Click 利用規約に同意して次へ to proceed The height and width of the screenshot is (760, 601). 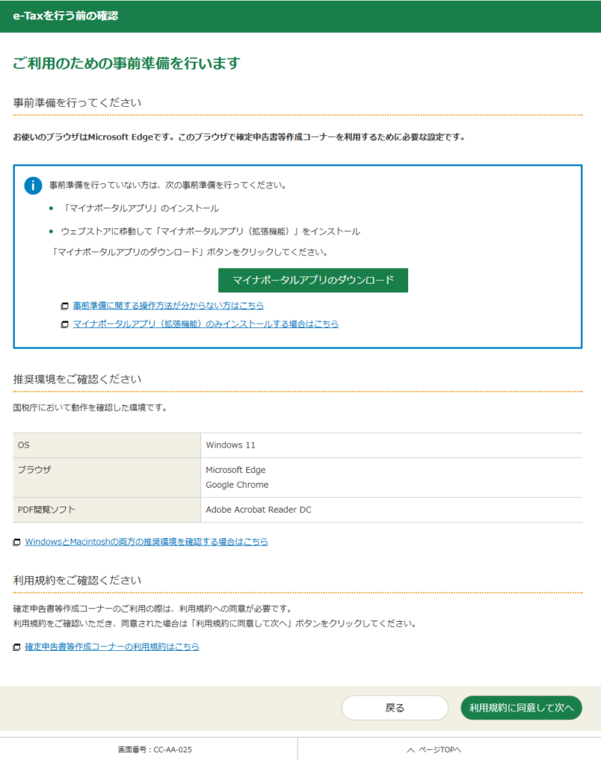[x=521, y=708]
